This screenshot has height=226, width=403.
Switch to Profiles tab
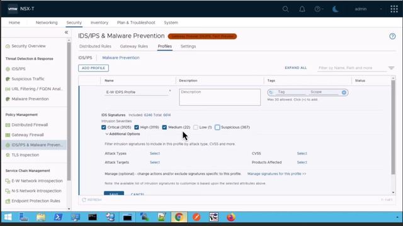click(165, 46)
